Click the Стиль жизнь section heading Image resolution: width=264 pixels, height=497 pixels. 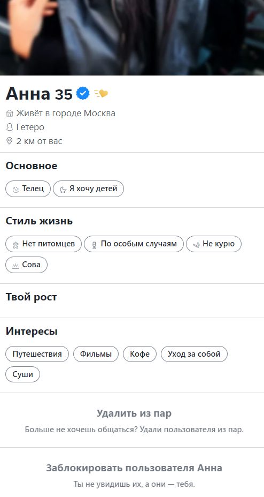39,221
